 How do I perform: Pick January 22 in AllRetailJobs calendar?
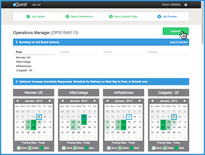[x=124, y=127]
